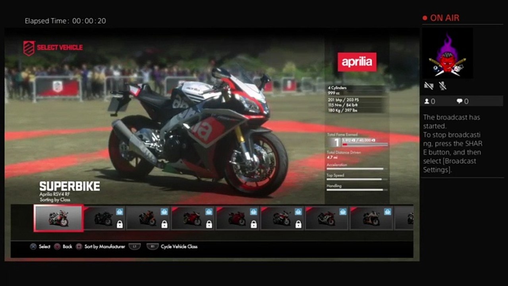Select the second bike thumbnail, the black bike
The width and height of the screenshot is (508, 286).
pos(104,218)
